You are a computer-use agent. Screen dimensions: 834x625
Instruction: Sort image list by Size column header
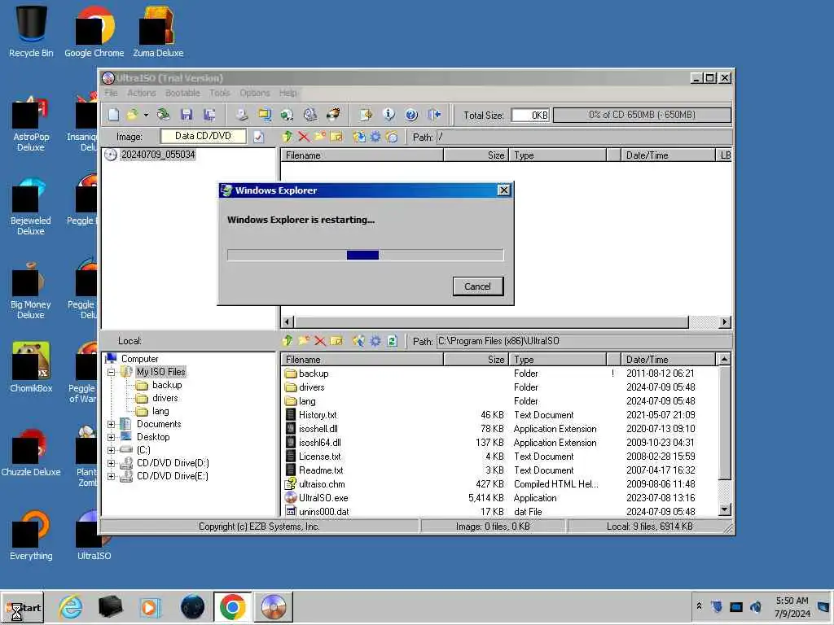coord(476,155)
